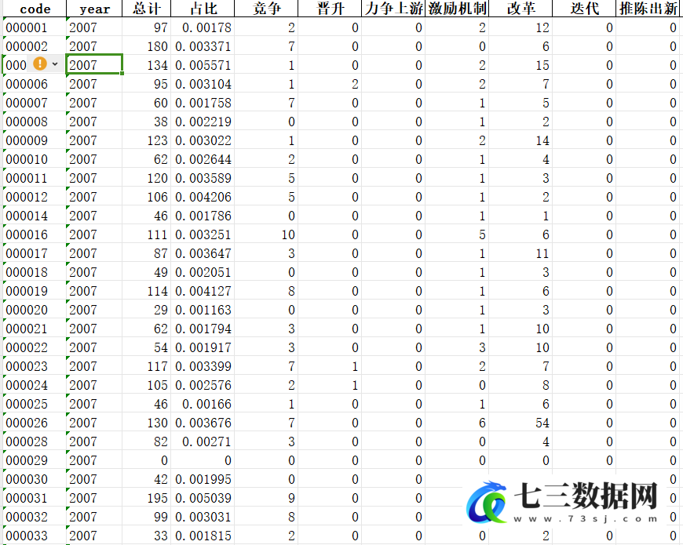The width and height of the screenshot is (683, 545).
Task: Click 总计 value 195
Action: pos(146,498)
